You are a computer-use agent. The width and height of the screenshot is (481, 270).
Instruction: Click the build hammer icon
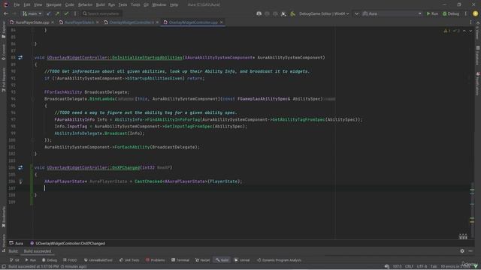(292, 13)
